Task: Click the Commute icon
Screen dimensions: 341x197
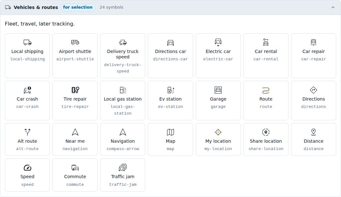Action: 75,168
